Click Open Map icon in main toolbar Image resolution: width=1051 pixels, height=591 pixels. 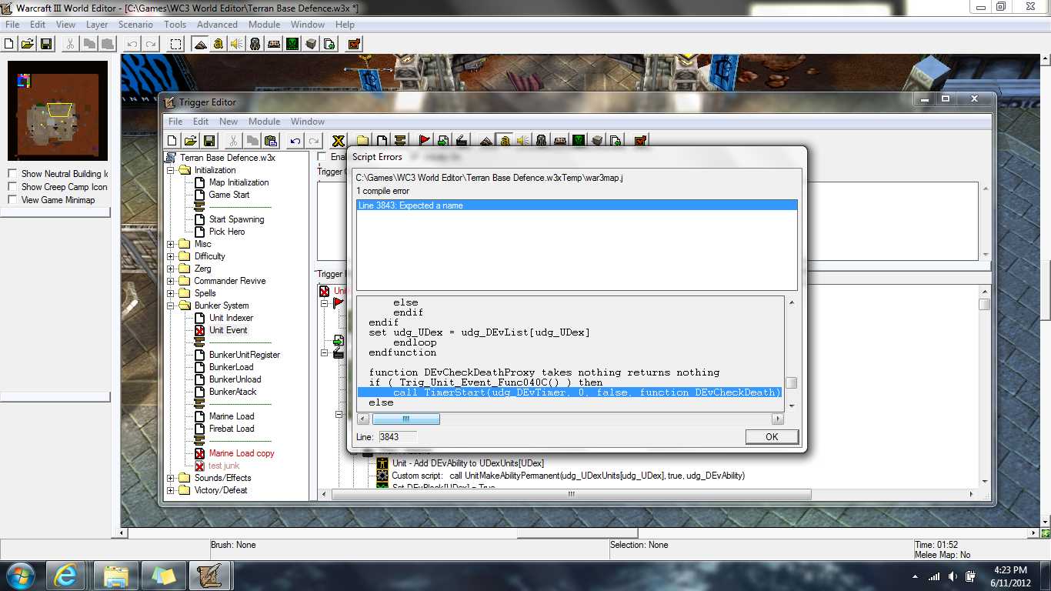pos(28,45)
